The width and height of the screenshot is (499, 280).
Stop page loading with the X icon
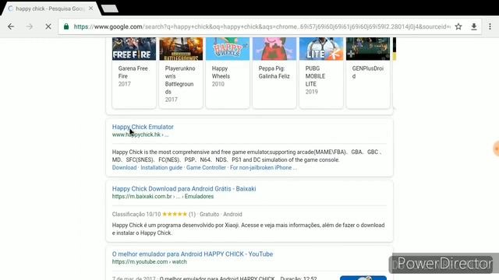coord(48,26)
